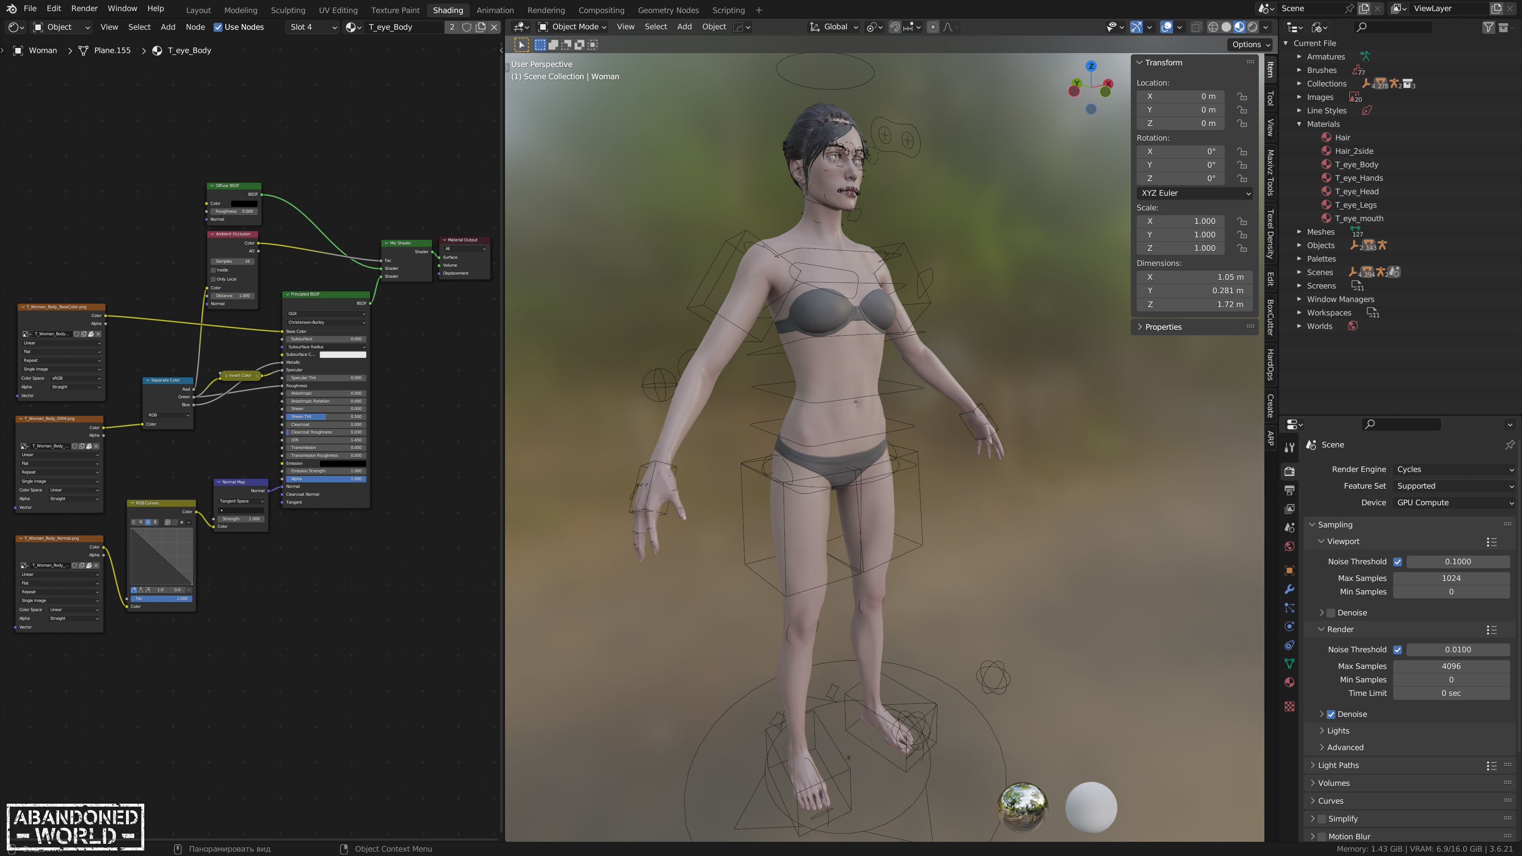Enable rendered viewport shading mode
Screen dimensions: 1522x856
1252,27
